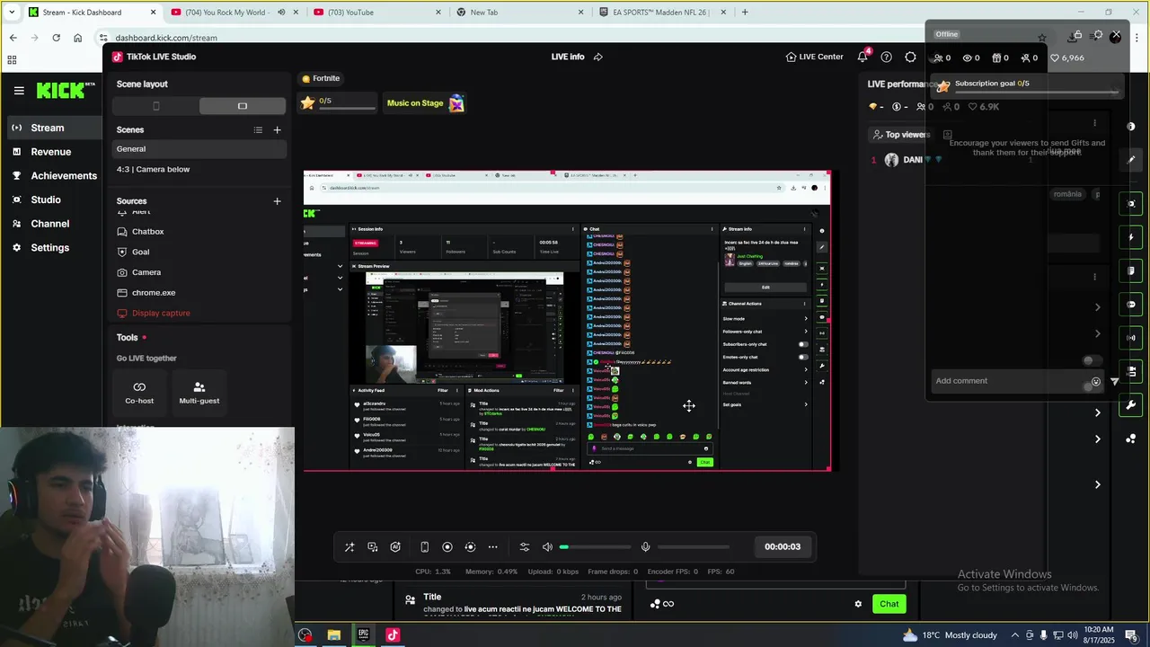1150x647 pixels.
Task: Open Kick chat settings gear
Action: point(858,604)
